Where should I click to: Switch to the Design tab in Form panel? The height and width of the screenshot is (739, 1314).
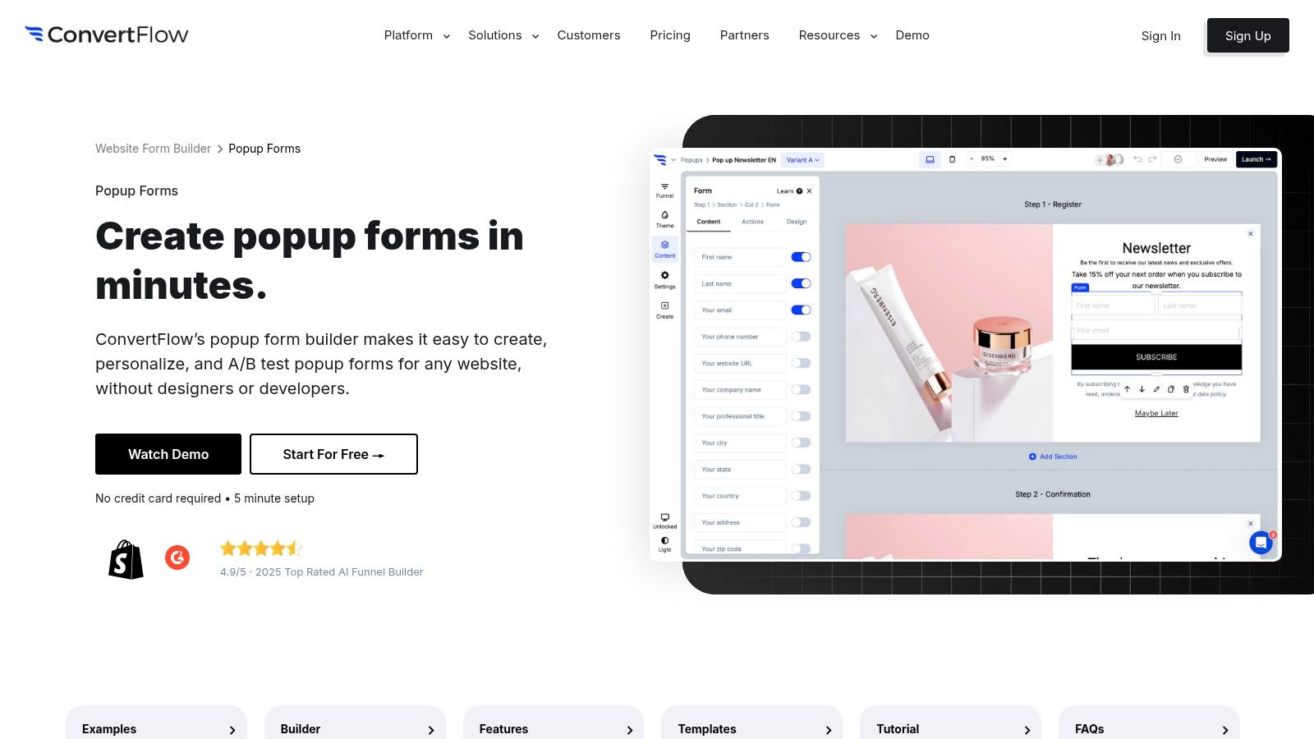[x=797, y=222]
